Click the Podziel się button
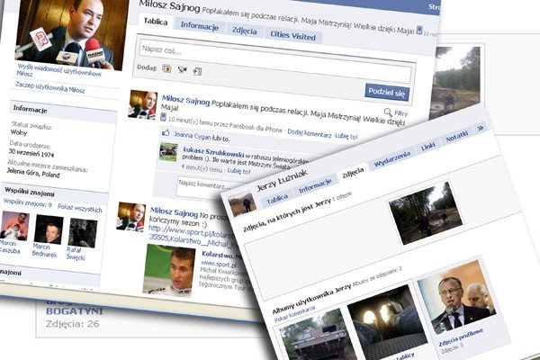This screenshot has width=540, height=360. coord(386,93)
